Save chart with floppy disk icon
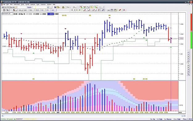The height and width of the screenshot is (121, 193). click(x=55, y=7)
